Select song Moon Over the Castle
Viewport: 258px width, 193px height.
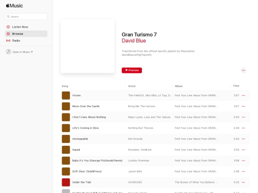click(86, 106)
